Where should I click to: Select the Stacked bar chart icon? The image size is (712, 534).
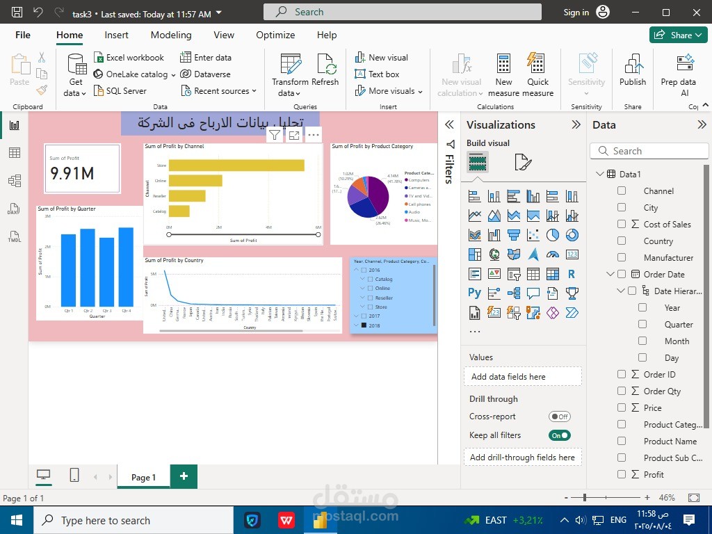[474, 196]
